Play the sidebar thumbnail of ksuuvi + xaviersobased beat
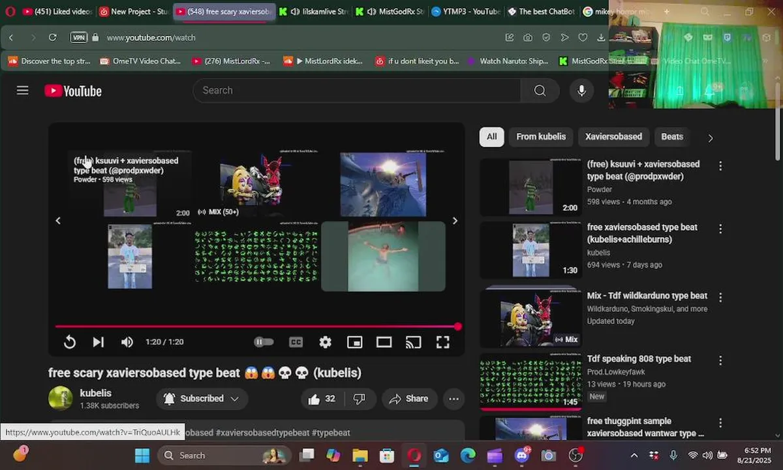 (x=530, y=187)
